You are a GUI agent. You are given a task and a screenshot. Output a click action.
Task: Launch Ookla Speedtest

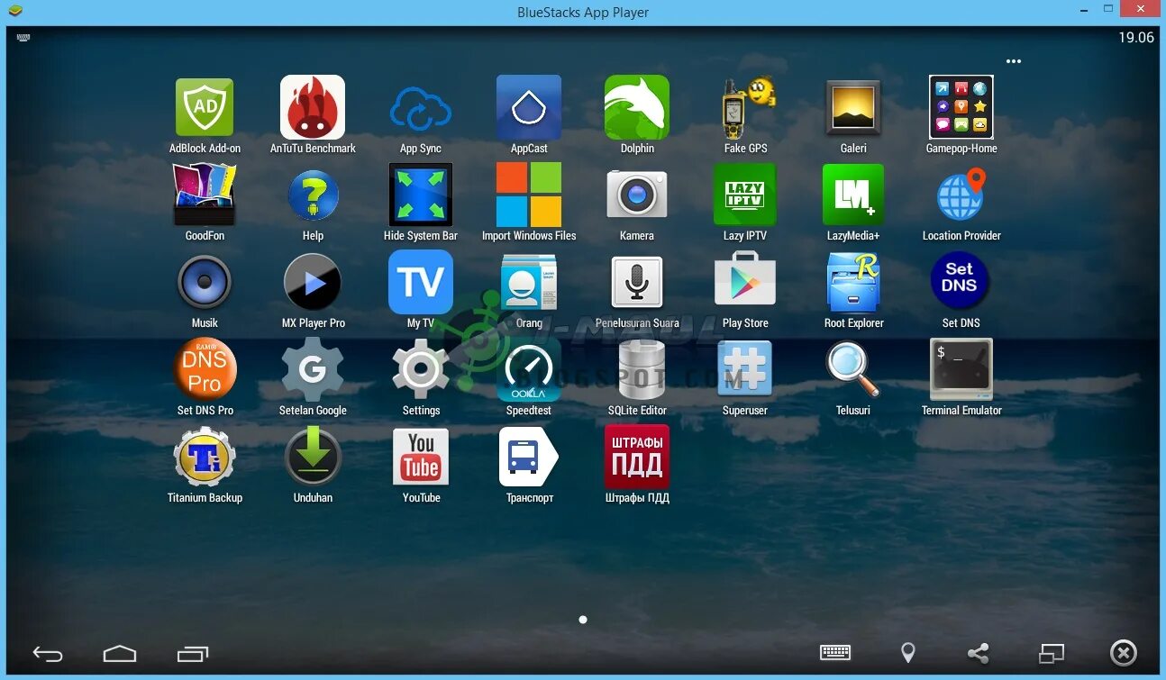(529, 369)
